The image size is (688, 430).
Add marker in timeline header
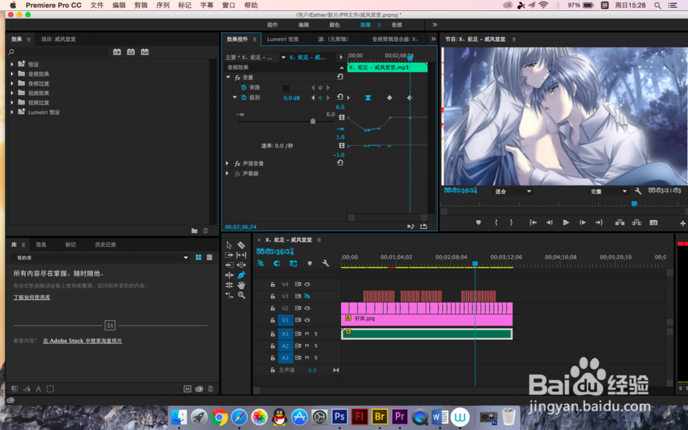tap(310, 264)
